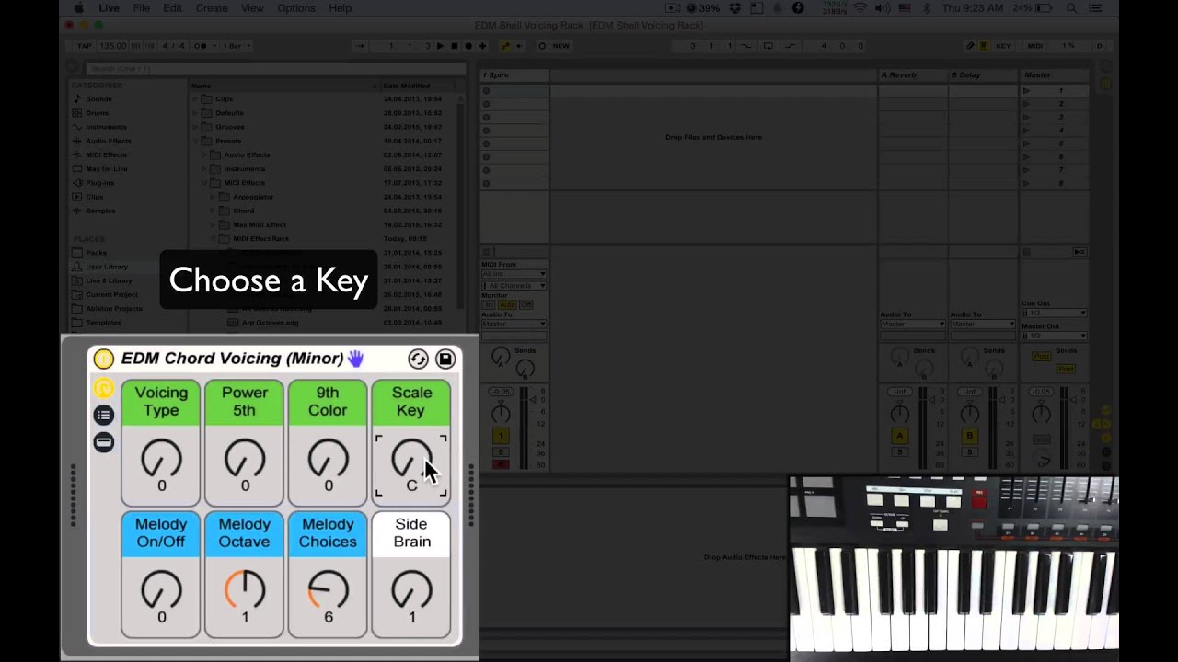
Task: Select Drums in the browser categories
Action: point(97,113)
